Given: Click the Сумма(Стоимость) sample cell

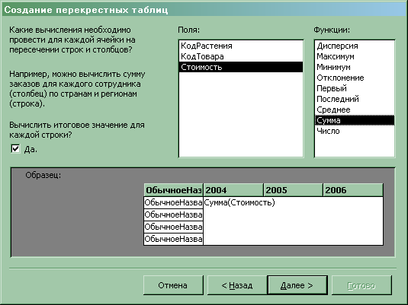Looking at the screenshot, I should coord(294,221).
